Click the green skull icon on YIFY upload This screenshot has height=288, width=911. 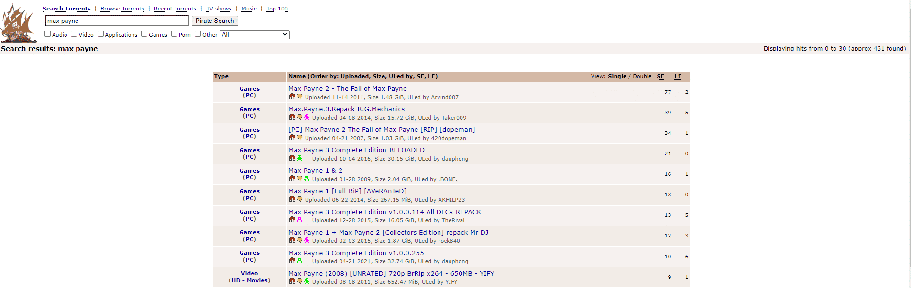pyautogui.click(x=307, y=281)
